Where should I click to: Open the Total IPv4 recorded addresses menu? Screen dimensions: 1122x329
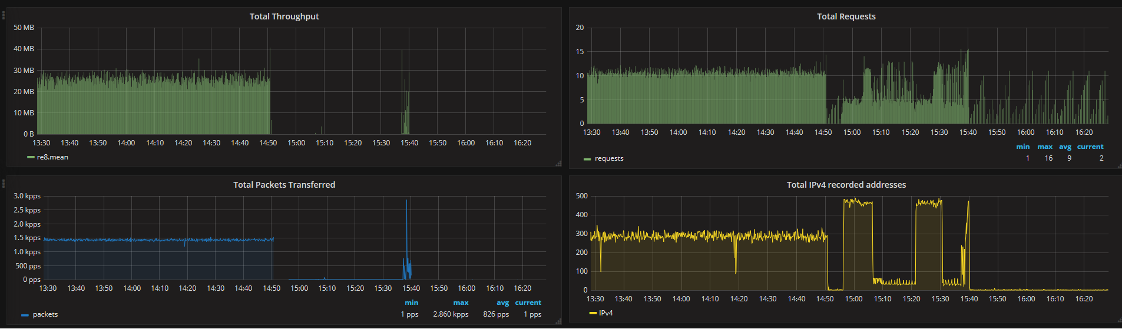846,185
